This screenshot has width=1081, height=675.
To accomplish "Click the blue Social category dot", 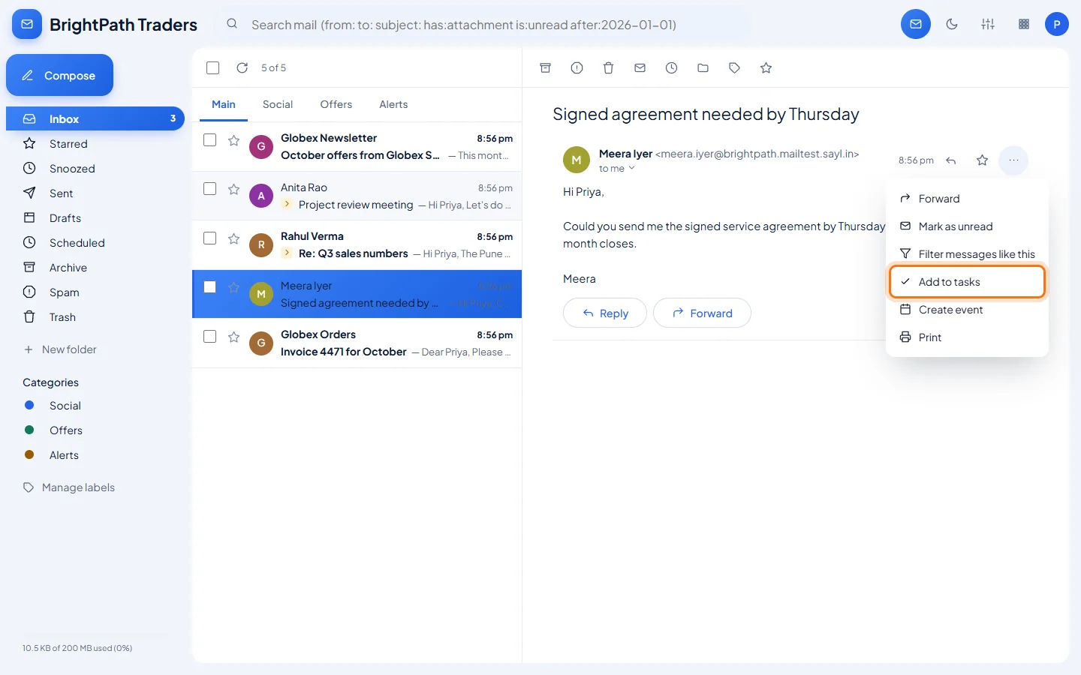I will click(29, 406).
